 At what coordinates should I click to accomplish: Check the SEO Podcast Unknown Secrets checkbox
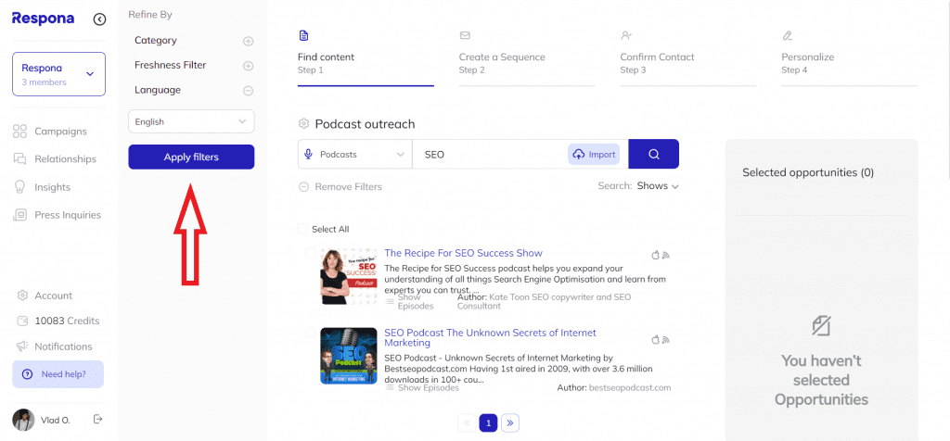pos(310,333)
